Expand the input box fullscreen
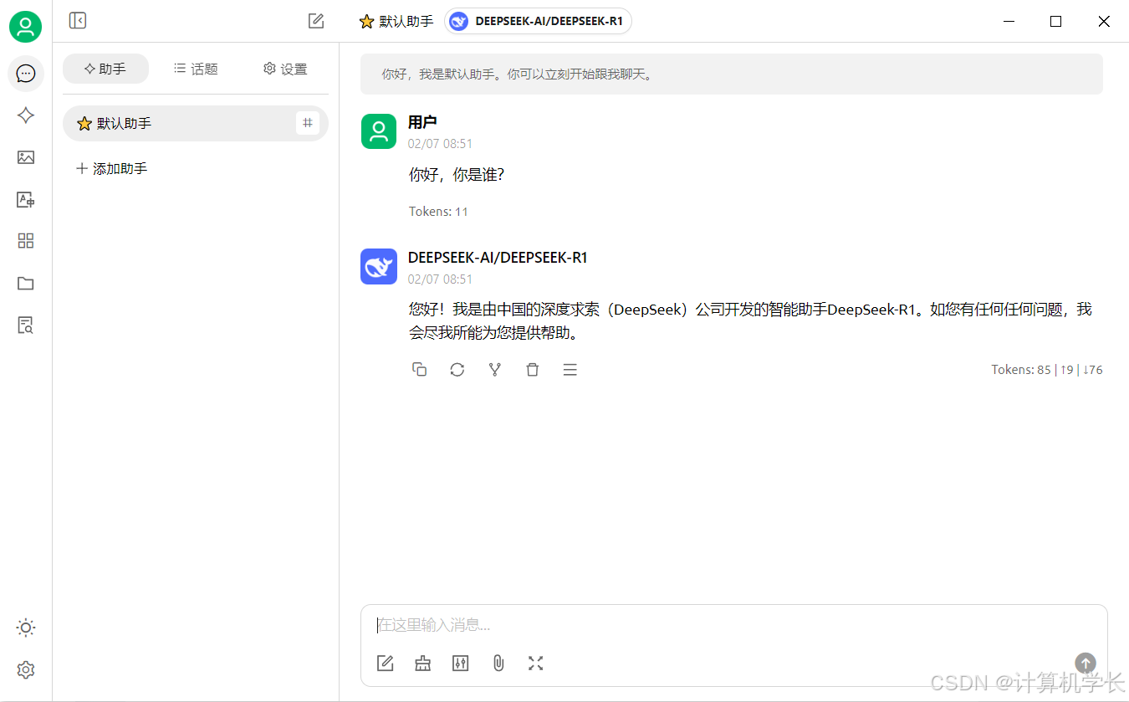 536,663
